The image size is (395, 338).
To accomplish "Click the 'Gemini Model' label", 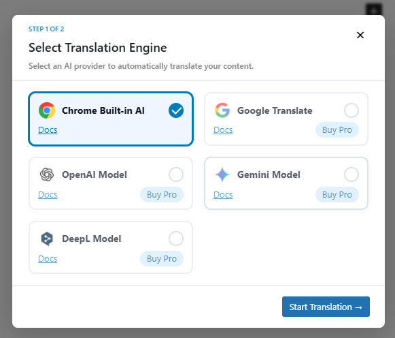I will click(x=269, y=174).
